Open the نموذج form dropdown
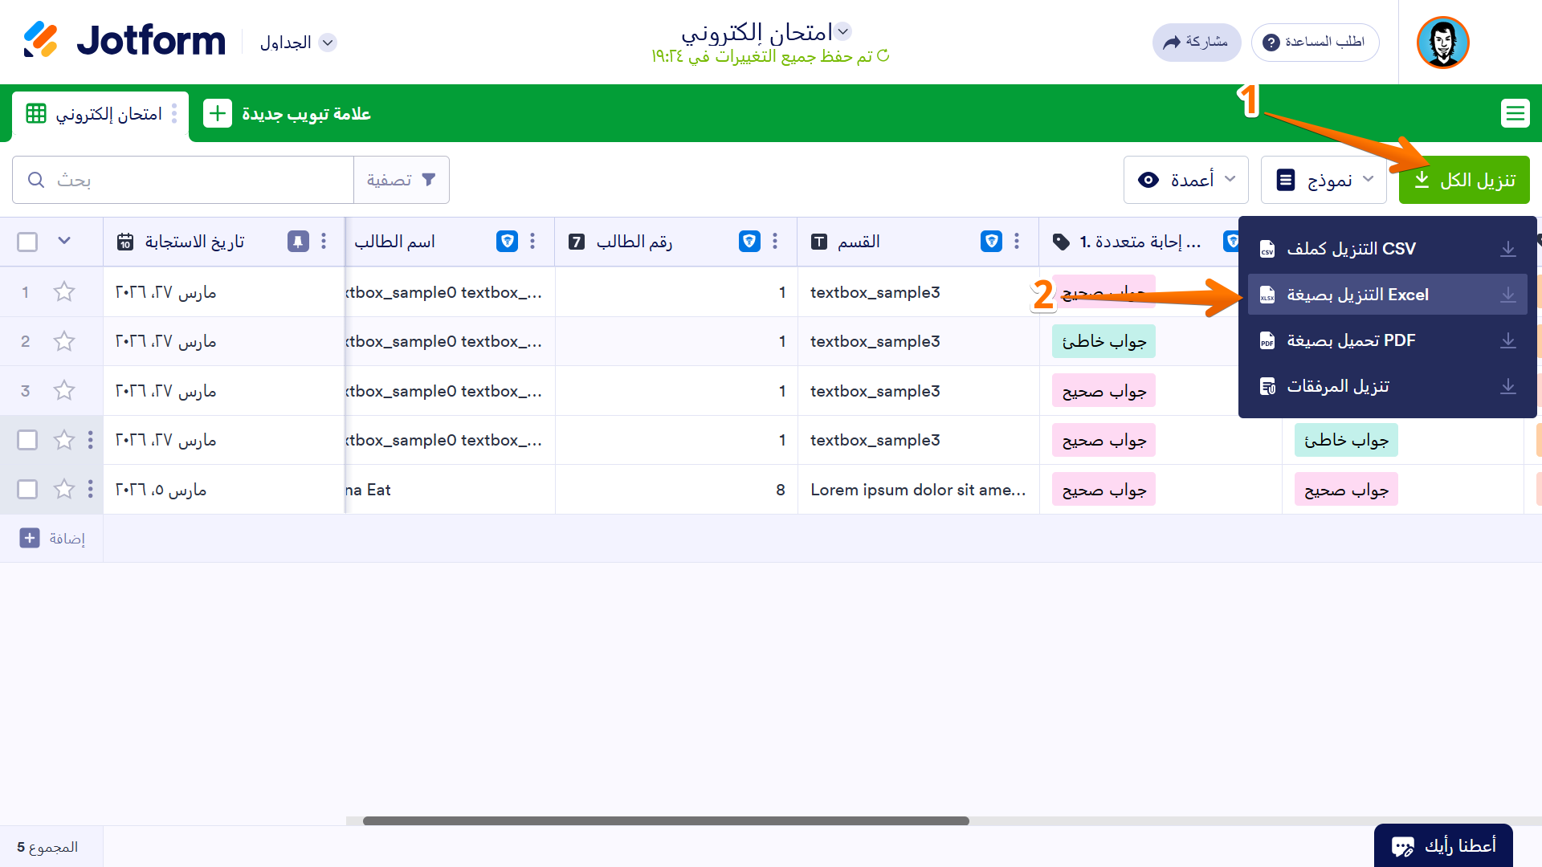 [1323, 180]
